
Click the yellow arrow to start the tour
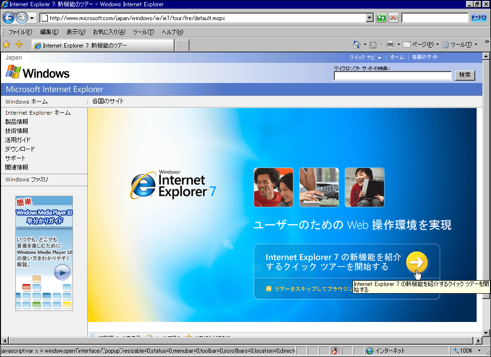tap(417, 262)
